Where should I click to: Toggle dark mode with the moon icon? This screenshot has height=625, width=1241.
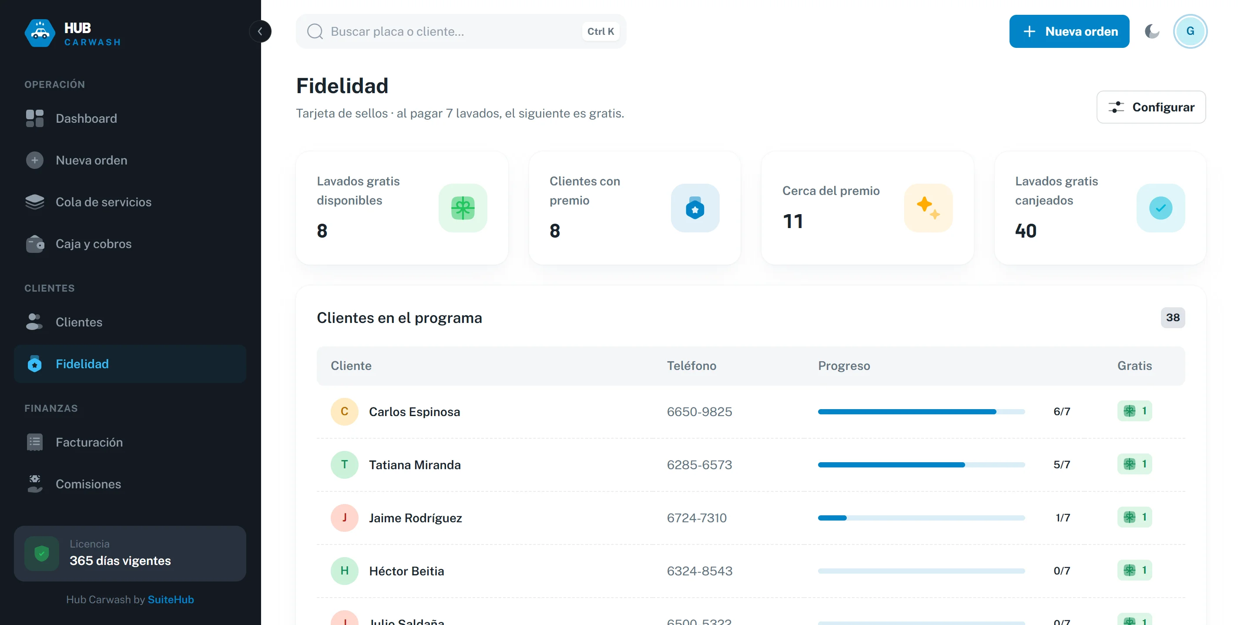[x=1151, y=32]
